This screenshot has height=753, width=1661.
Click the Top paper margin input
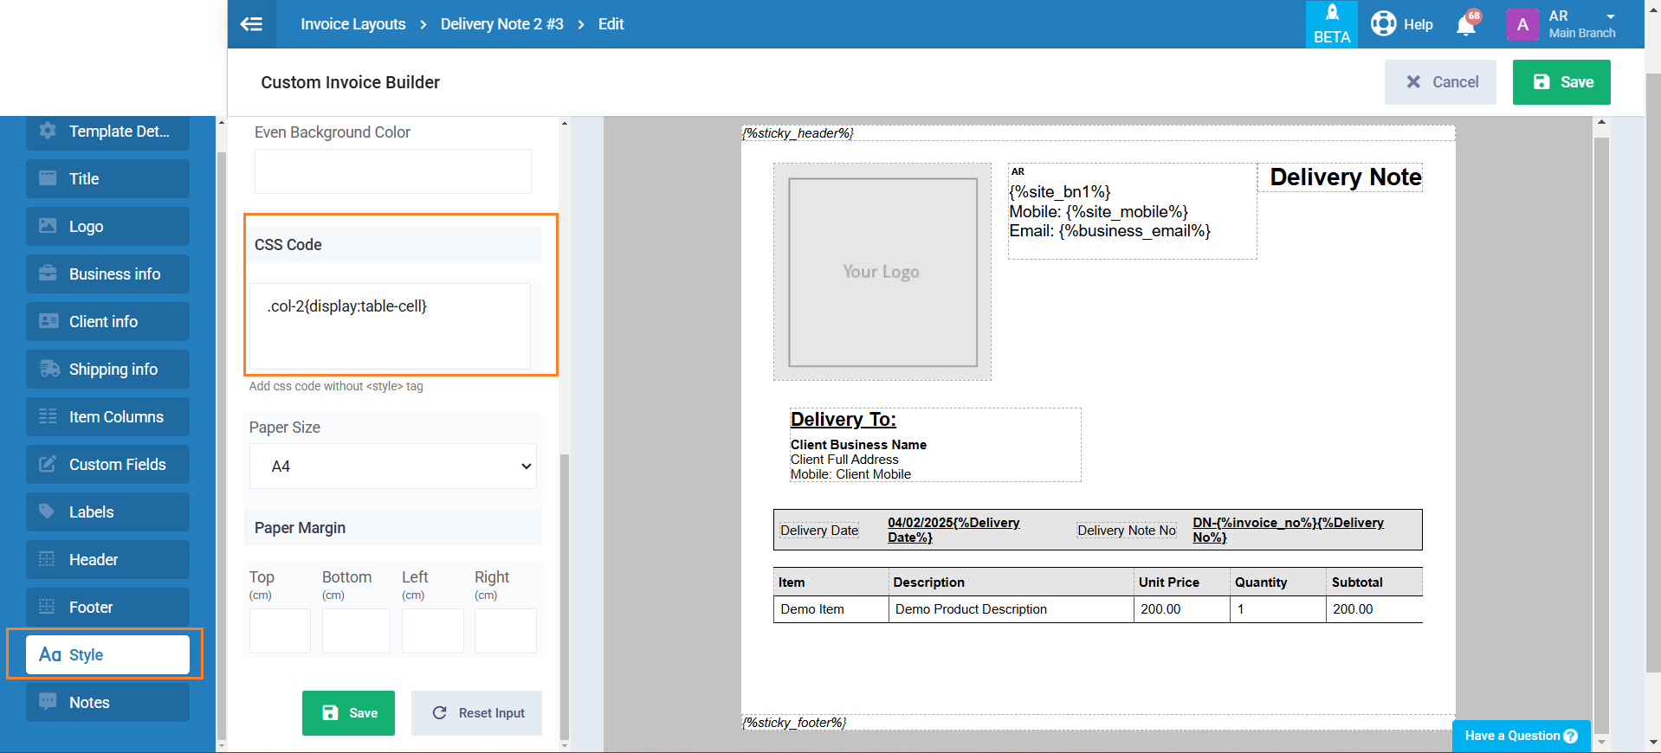280,631
